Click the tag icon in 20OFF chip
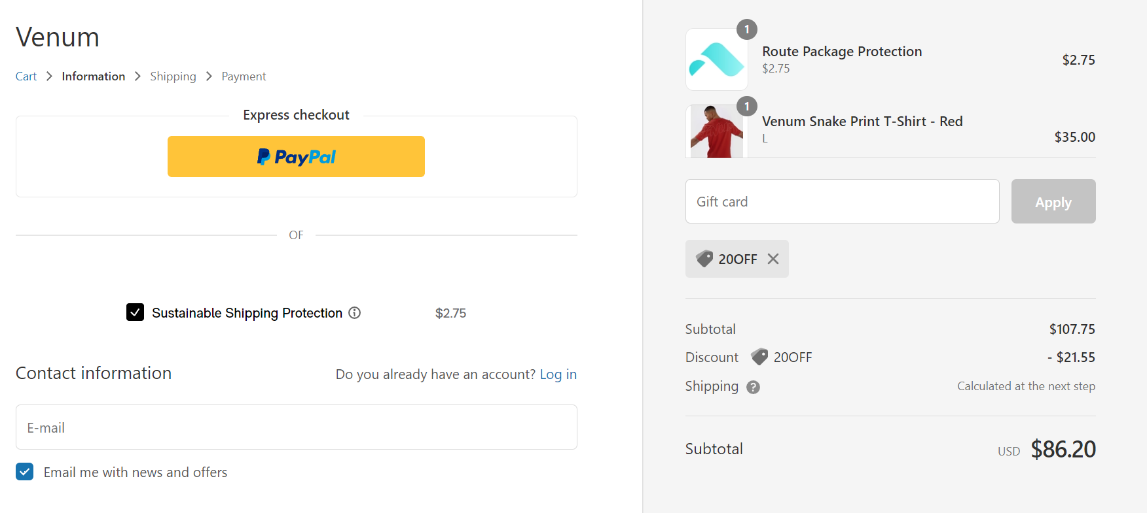1147x513 pixels. click(x=704, y=259)
